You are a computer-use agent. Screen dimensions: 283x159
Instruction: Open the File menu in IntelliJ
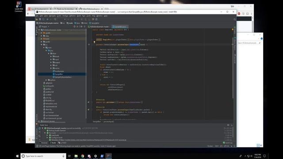(x=37, y=16)
